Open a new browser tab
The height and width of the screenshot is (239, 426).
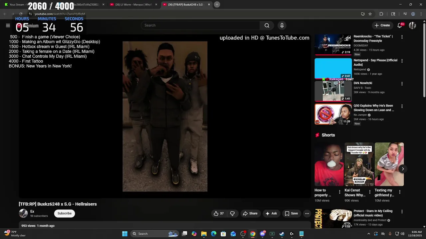pyautogui.click(x=217, y=4)
